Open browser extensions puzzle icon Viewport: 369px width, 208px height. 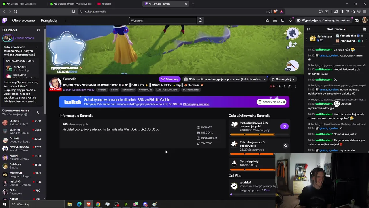click(x=321, y=12)
